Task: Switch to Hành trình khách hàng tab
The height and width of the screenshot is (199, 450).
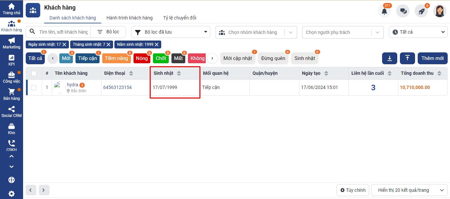Action: [130, 18]
